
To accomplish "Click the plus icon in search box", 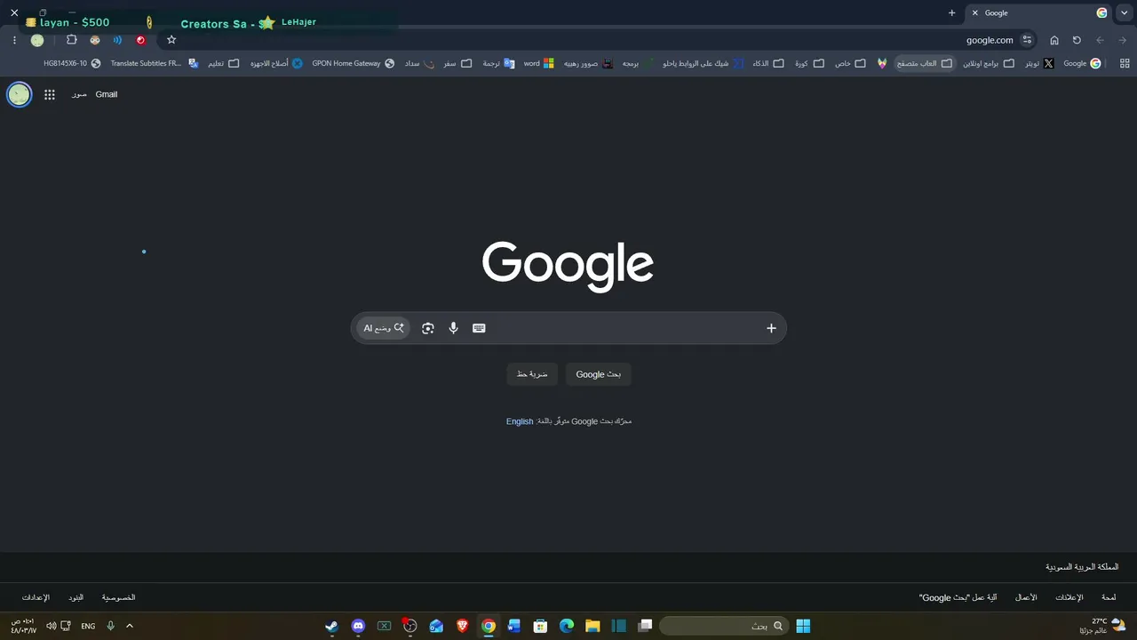I will pos(771,328).
